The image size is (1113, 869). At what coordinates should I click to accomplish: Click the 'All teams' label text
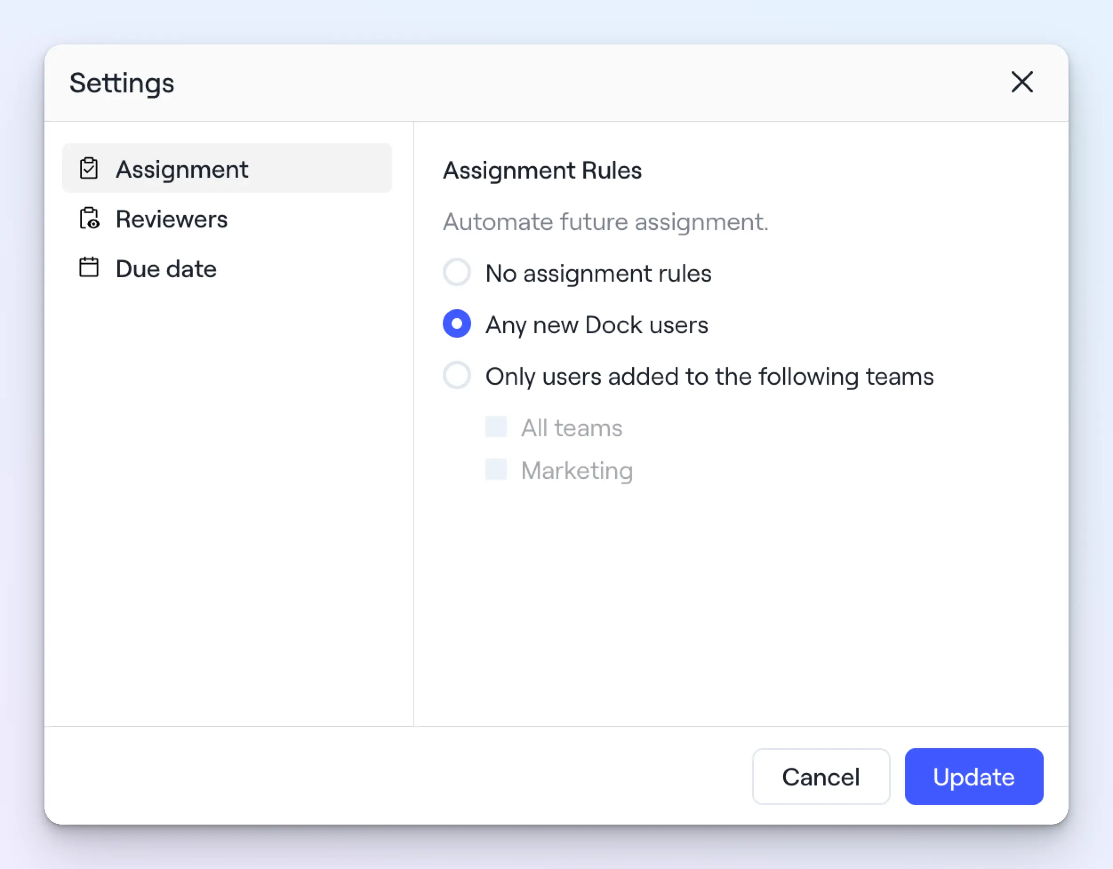571,428
